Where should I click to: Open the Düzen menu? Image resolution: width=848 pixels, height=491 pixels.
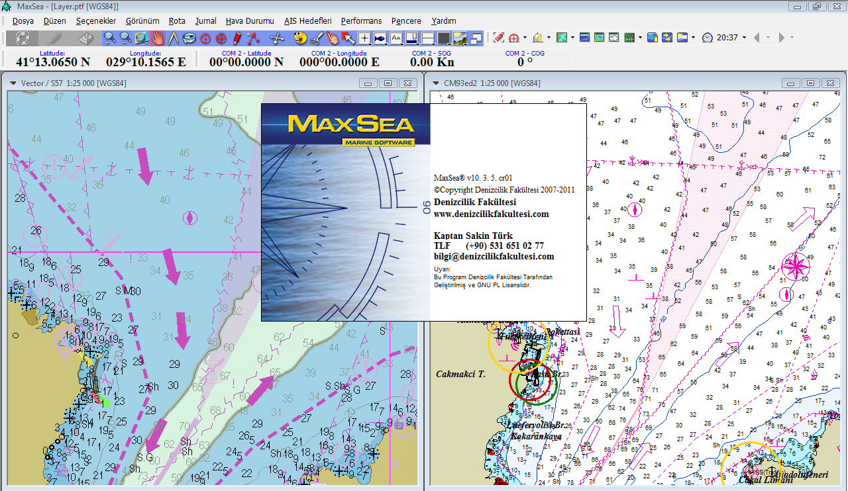(x=54, y=21)
